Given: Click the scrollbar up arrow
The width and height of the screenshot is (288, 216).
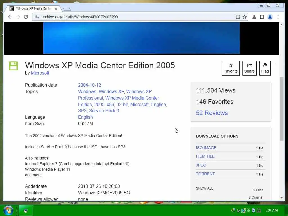Looking at the screenshot, I should [x=282, y=25].
